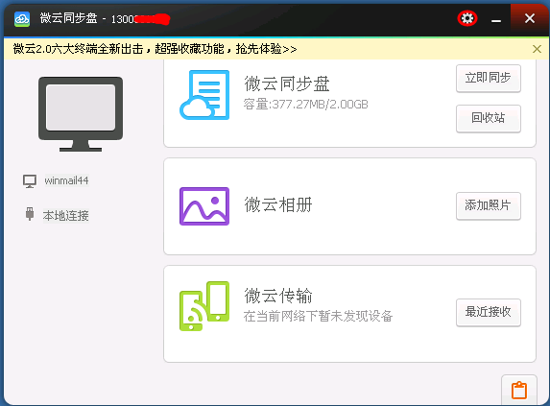Click the 添加照片 button
This screenshot has width=550, height=406.
click(489, 205)
